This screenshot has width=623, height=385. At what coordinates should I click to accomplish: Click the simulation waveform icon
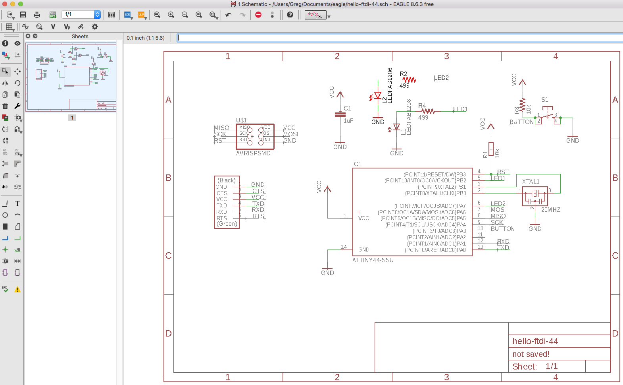click(x=25, y=27)
